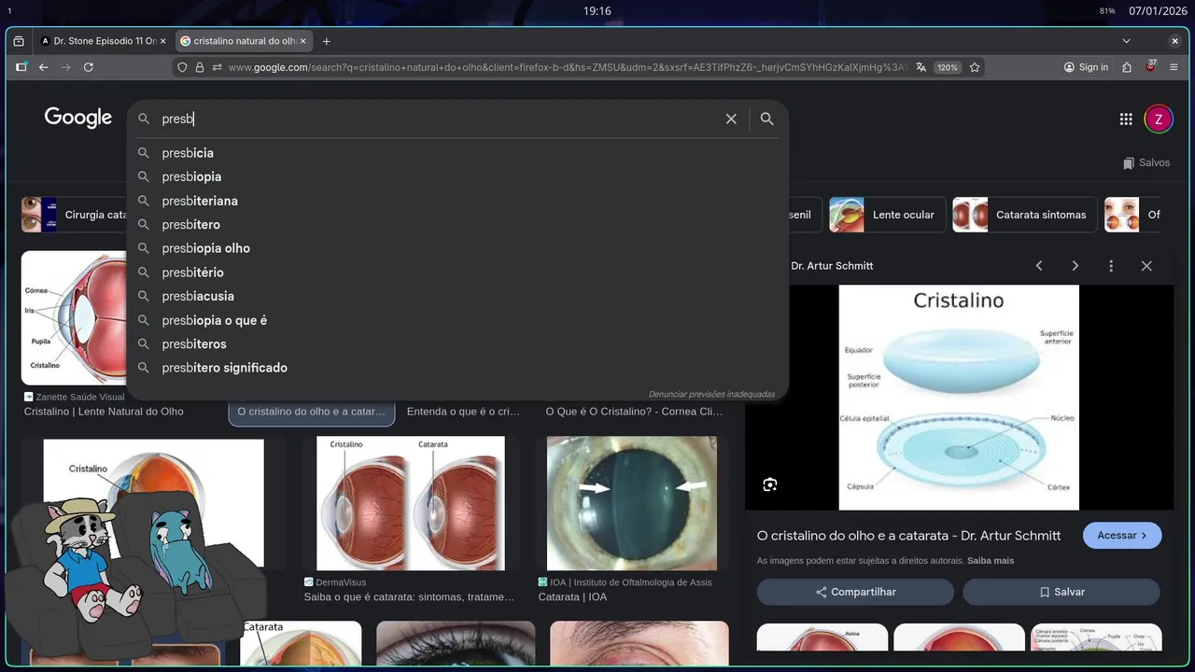The image size is (1195, 672).
Task: Select suggestion presbiopia o que é
Action: [x=457, y=320]
